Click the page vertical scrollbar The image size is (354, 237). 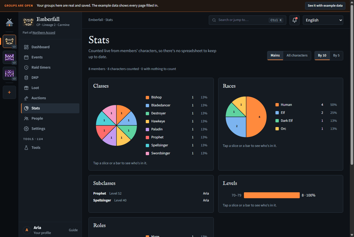coord(352,85)
